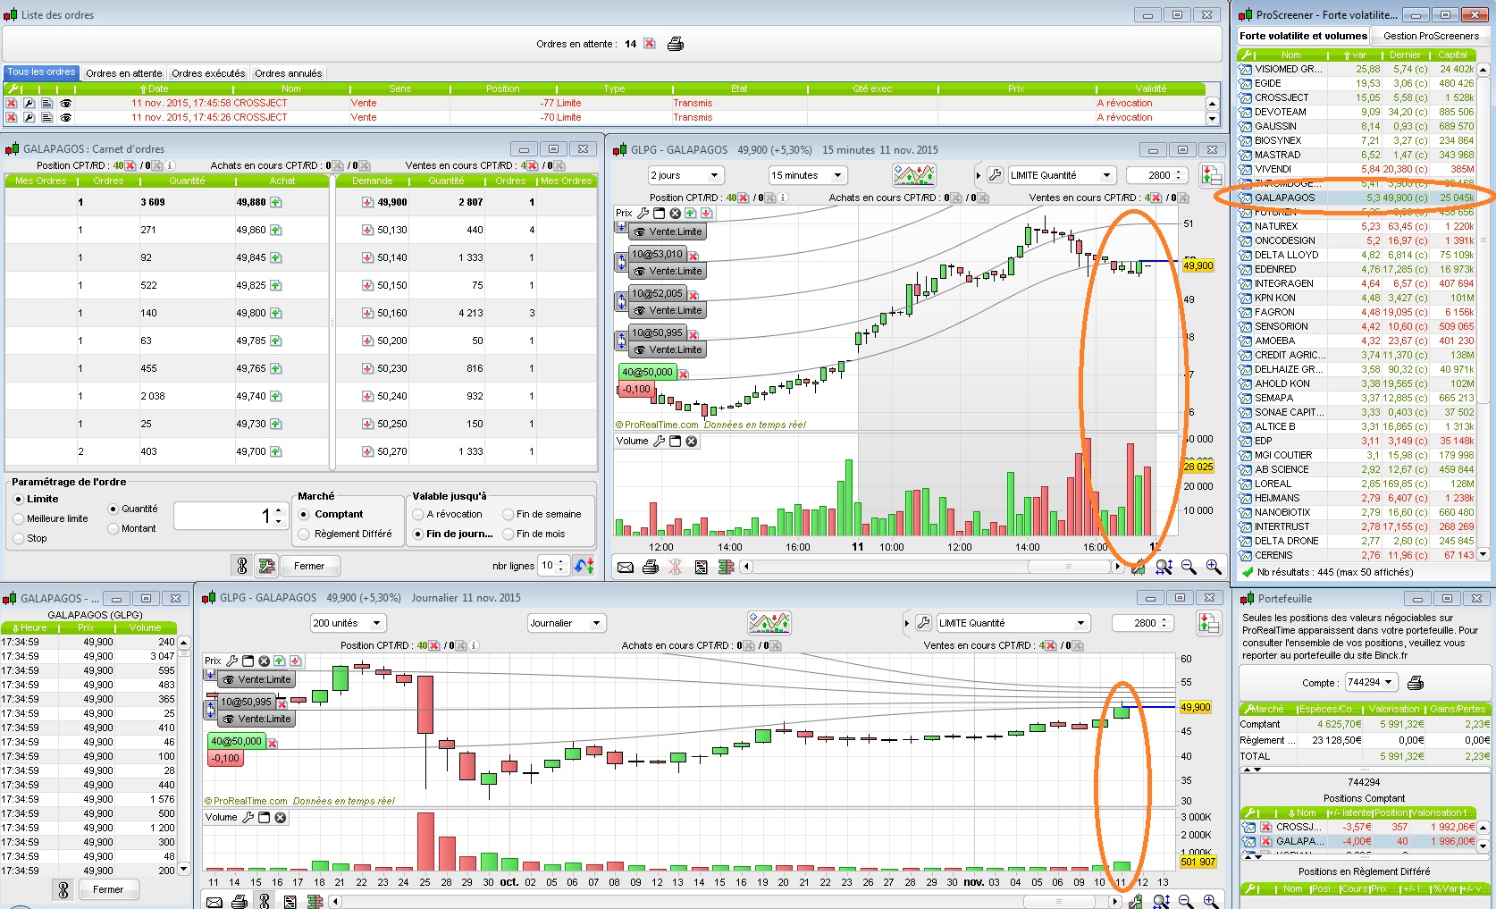
Task: Close the Prix panel in 15 minutes chart
Action: pyautogui.click(x=676, y=213)
